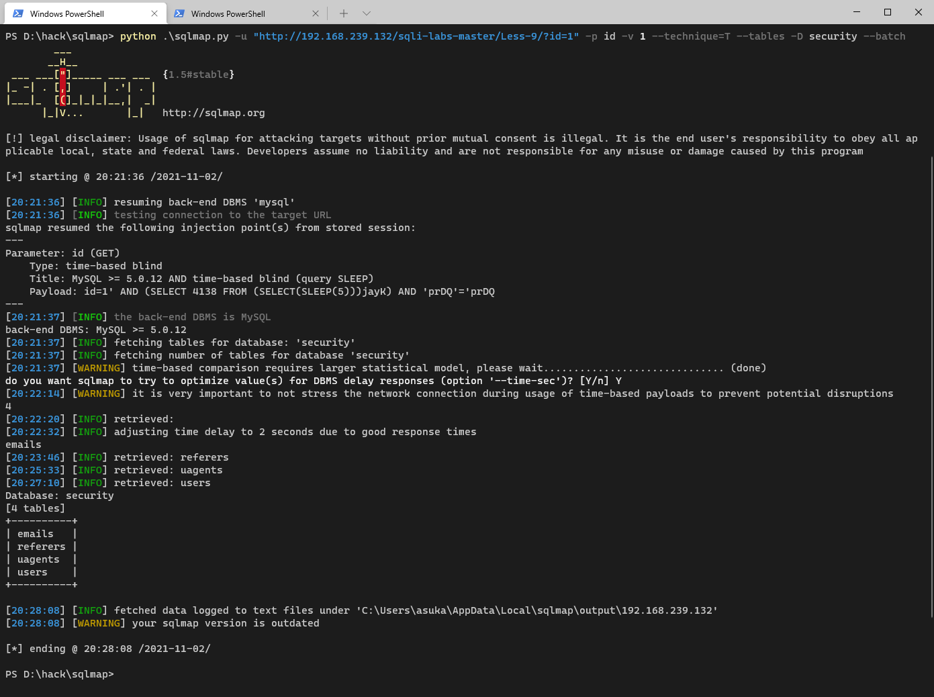
Task: Click 'users' row in tables output
Action: [42, 572]
